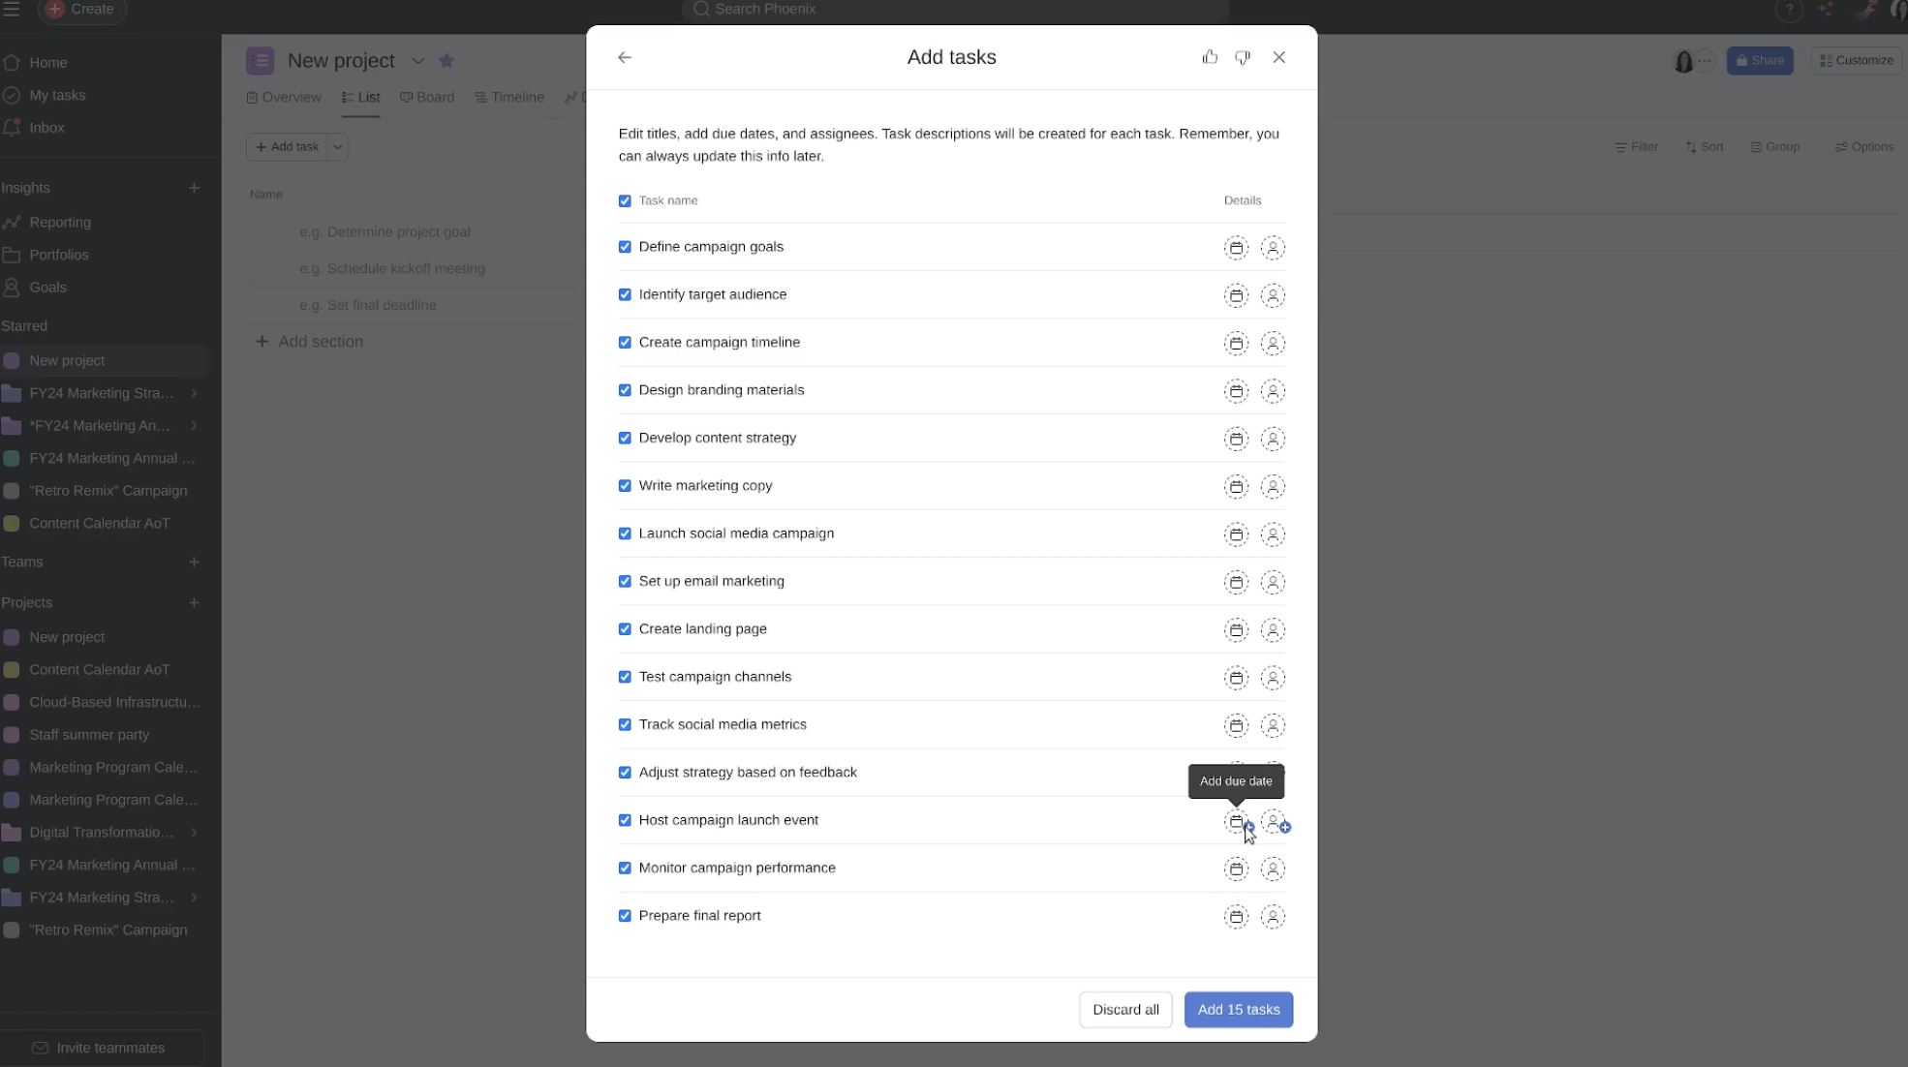Assign a person to Identify target audience
The height and width of the screenshot is (1067, 1908).
[1273, 295]
